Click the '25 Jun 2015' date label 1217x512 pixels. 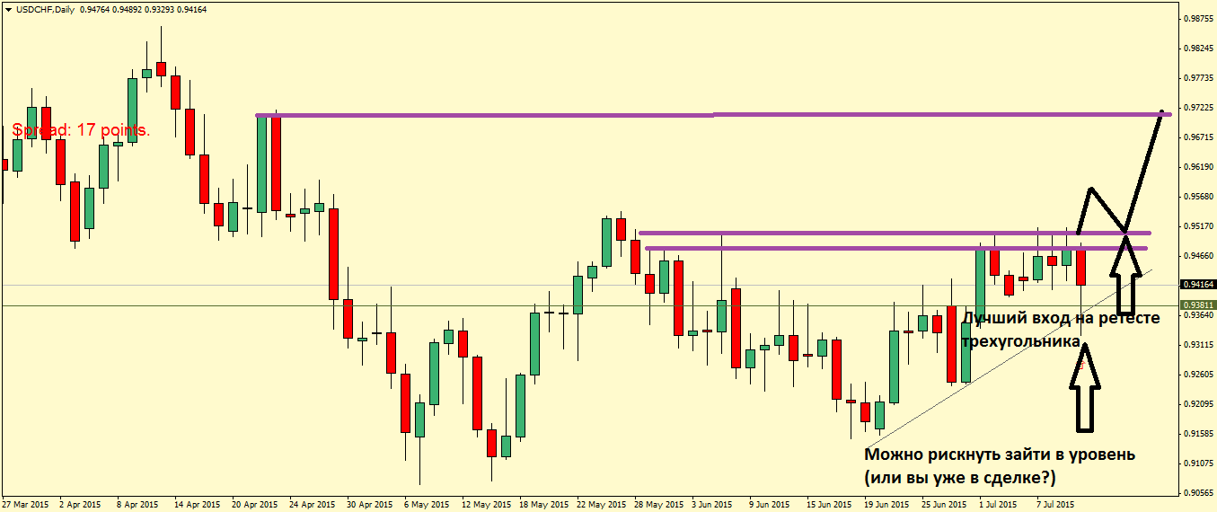[x=943, y=505]
